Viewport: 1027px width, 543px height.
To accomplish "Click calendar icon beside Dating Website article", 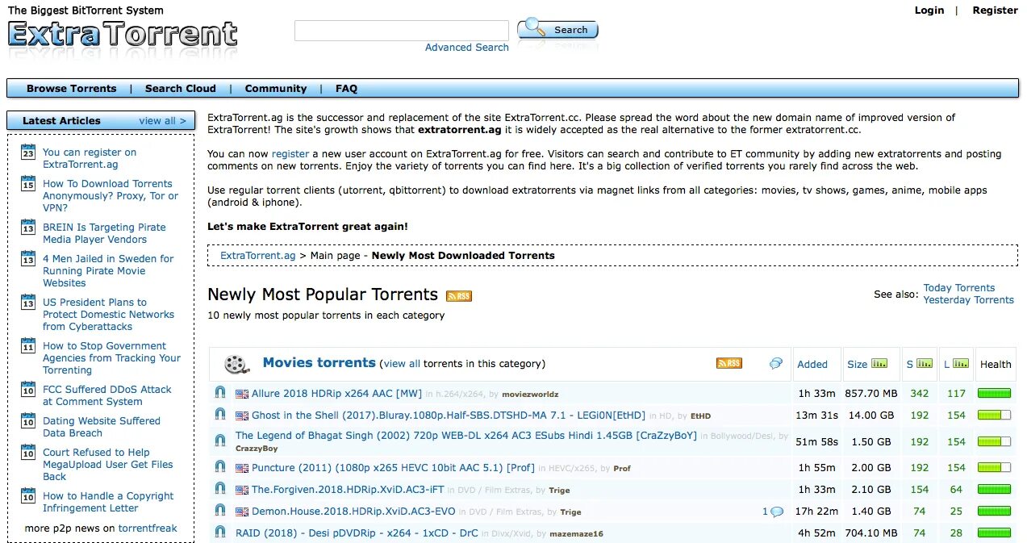I will pyautogui.click(x=28, y=421).
